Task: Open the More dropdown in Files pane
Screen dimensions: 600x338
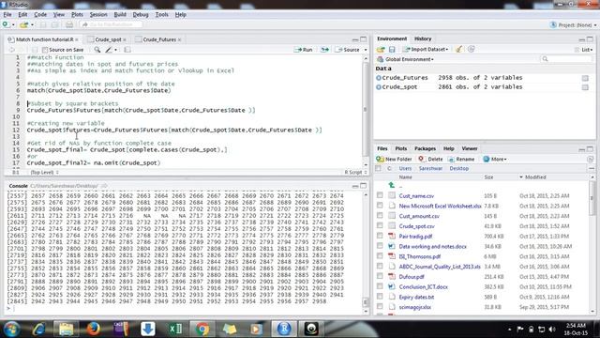Action: pyautogui.click(x=495, y=159)
